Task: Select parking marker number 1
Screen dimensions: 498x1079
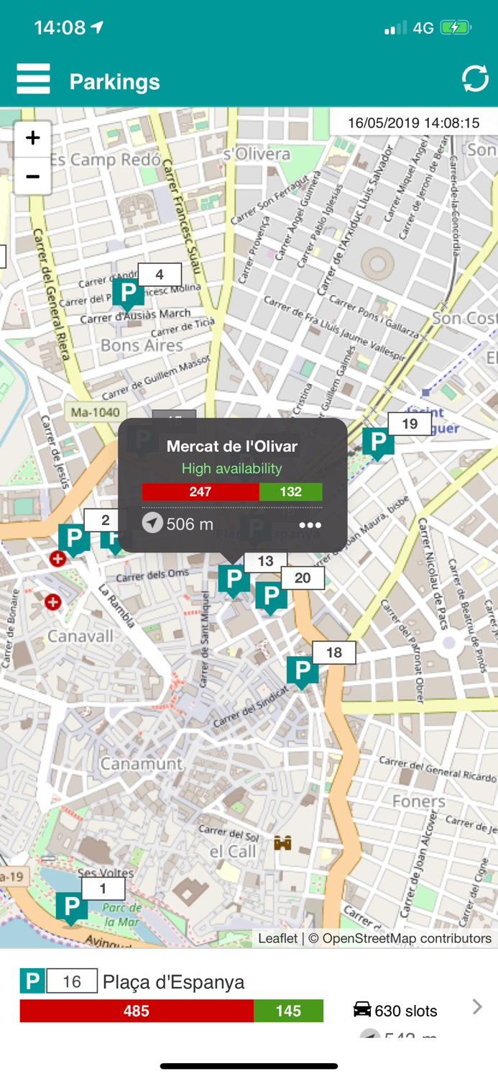Action: 72,908
